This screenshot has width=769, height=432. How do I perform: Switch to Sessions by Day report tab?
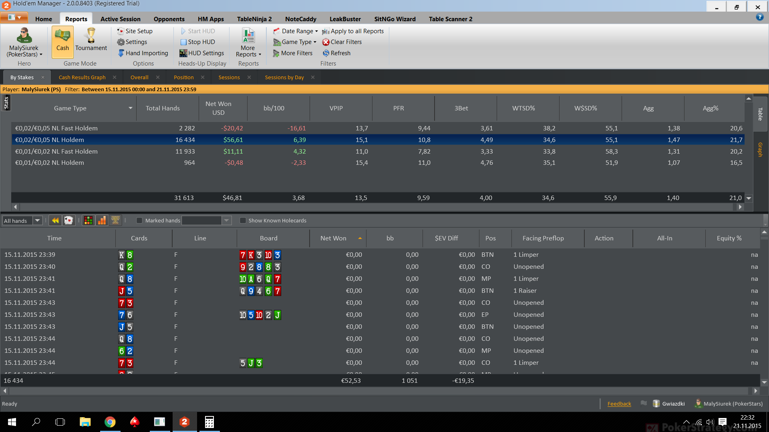point(284,77)
